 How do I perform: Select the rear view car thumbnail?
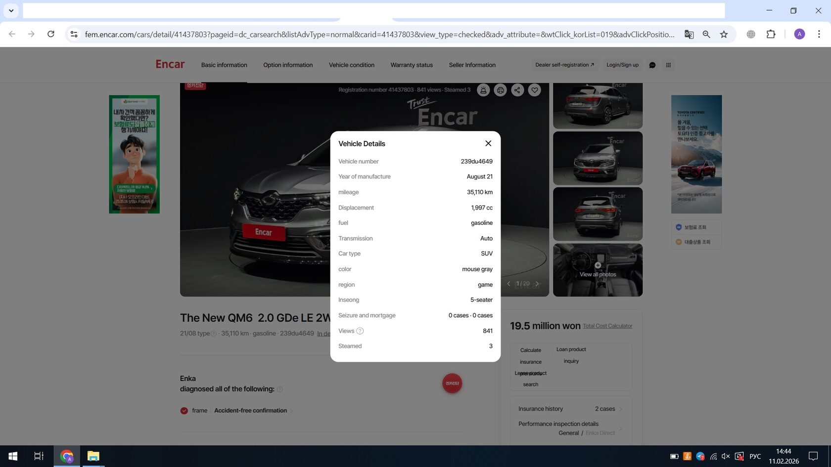pos(598,214)
